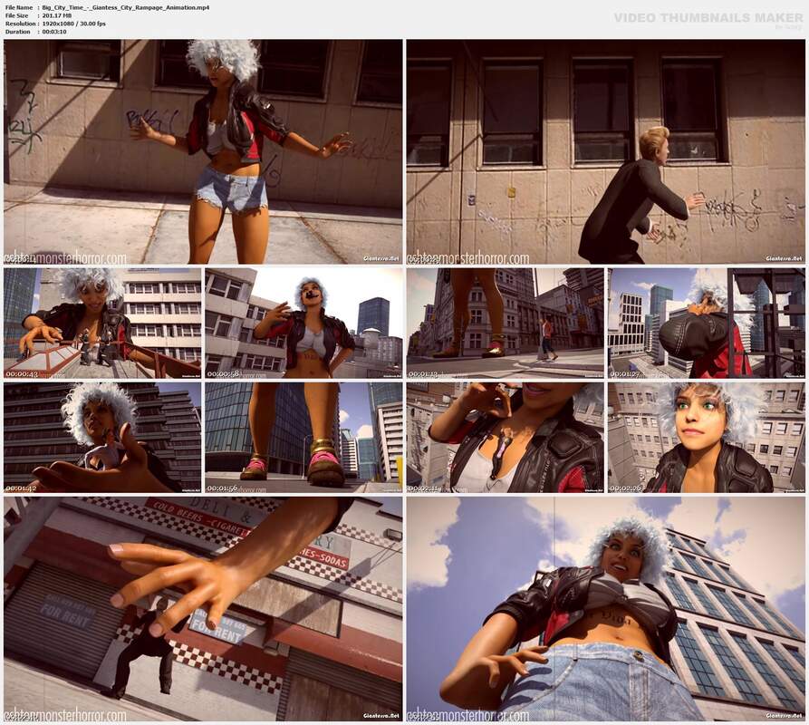Select the thumbnail timestamped 00:00:42
Image resolution: width=809 pixels, height=725 pixels.
point(102,323)
